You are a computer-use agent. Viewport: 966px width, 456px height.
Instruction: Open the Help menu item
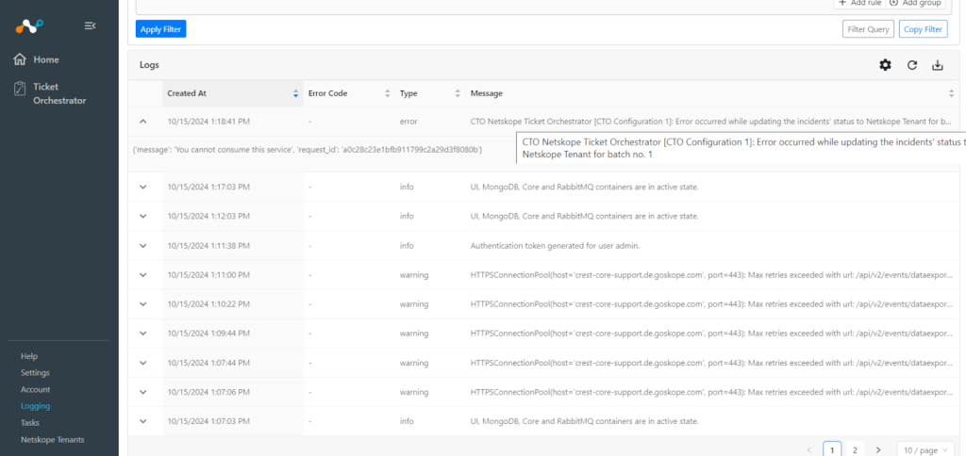pyautogui.click(x=29, y=356)
